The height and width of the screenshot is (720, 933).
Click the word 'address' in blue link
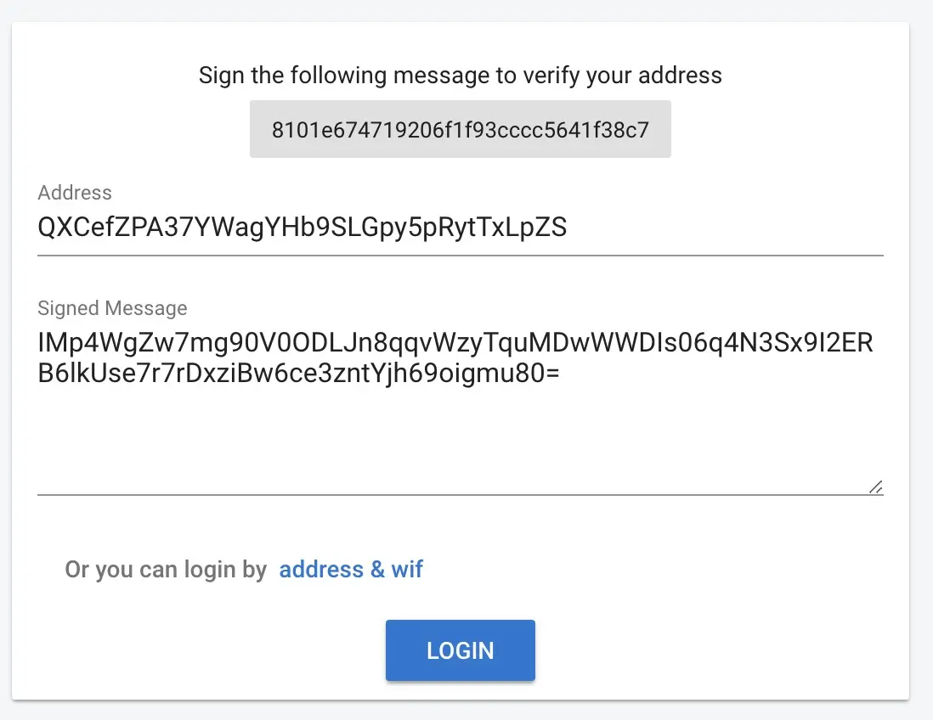321,570
